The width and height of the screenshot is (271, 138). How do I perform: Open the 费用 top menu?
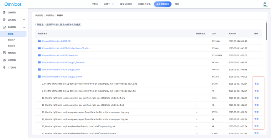pyautogui.click(x=177, y=4)
